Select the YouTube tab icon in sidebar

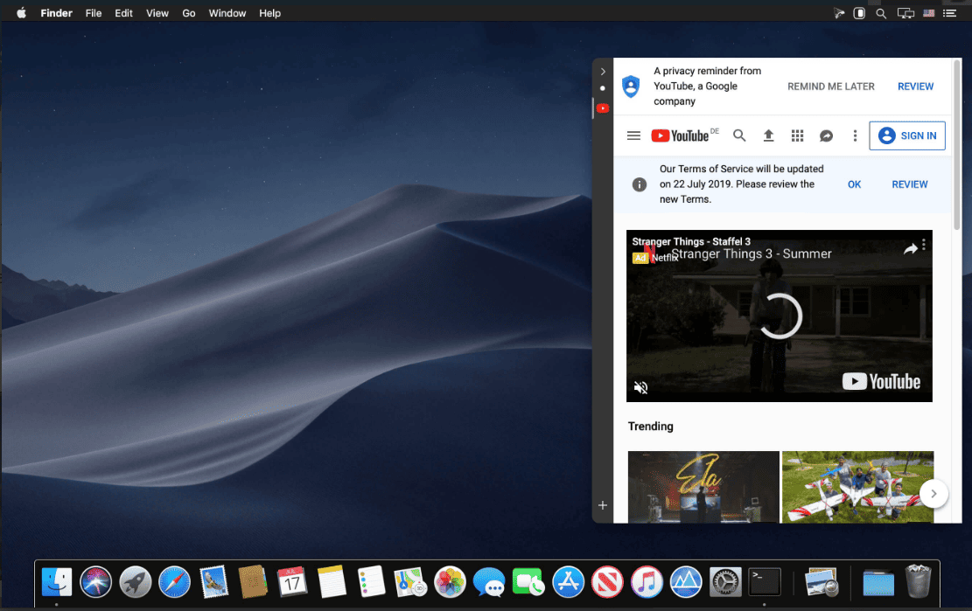tap(603, 108)
